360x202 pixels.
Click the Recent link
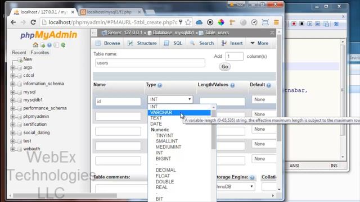point(19,53)
